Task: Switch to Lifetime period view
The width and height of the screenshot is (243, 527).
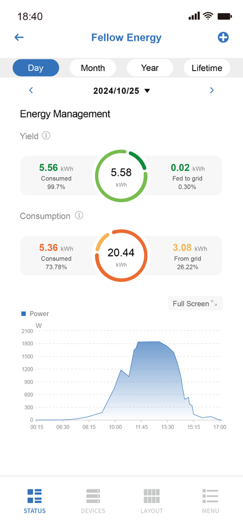Action: coord(207,68)
